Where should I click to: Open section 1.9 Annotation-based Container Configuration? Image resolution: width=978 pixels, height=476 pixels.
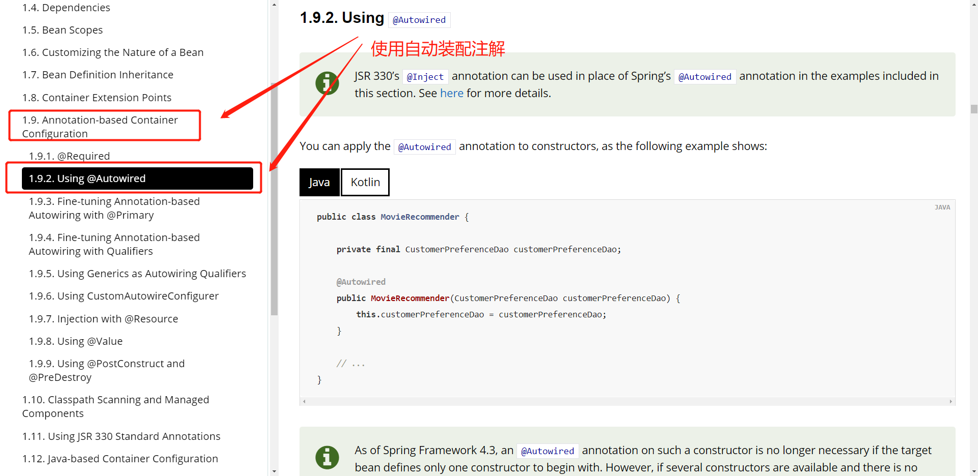click(100, 127)
